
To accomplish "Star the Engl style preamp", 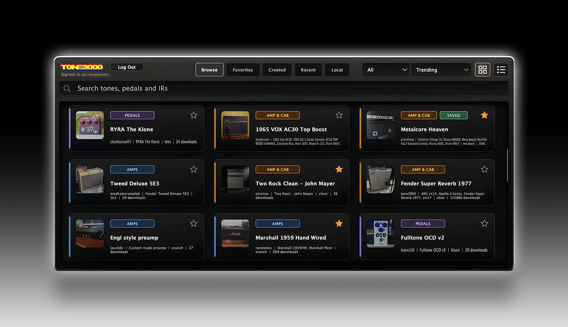I will [x=193, y=223].
